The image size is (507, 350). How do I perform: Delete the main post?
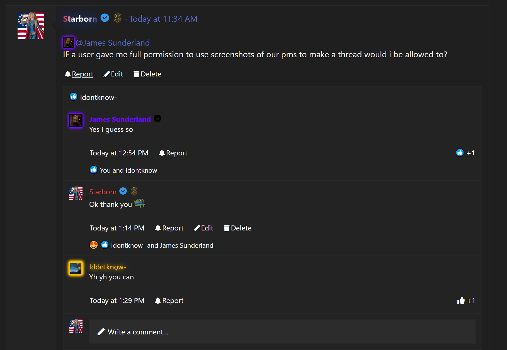[147, 74]
